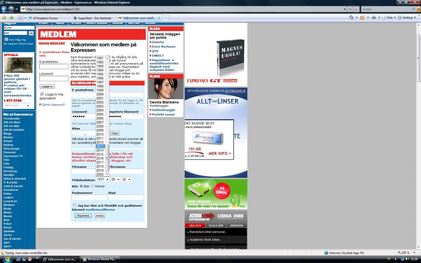This screenshot has width=421, height=263.
Task: Open the birth month 08 dropdown
Action: click(115, 179)
